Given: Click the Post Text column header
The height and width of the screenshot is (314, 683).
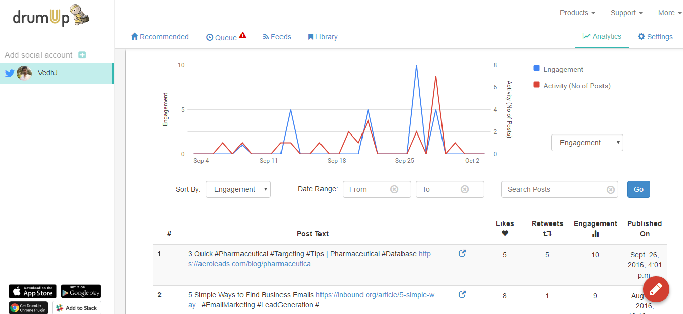Looking at the screenshot, I should 312,234.
